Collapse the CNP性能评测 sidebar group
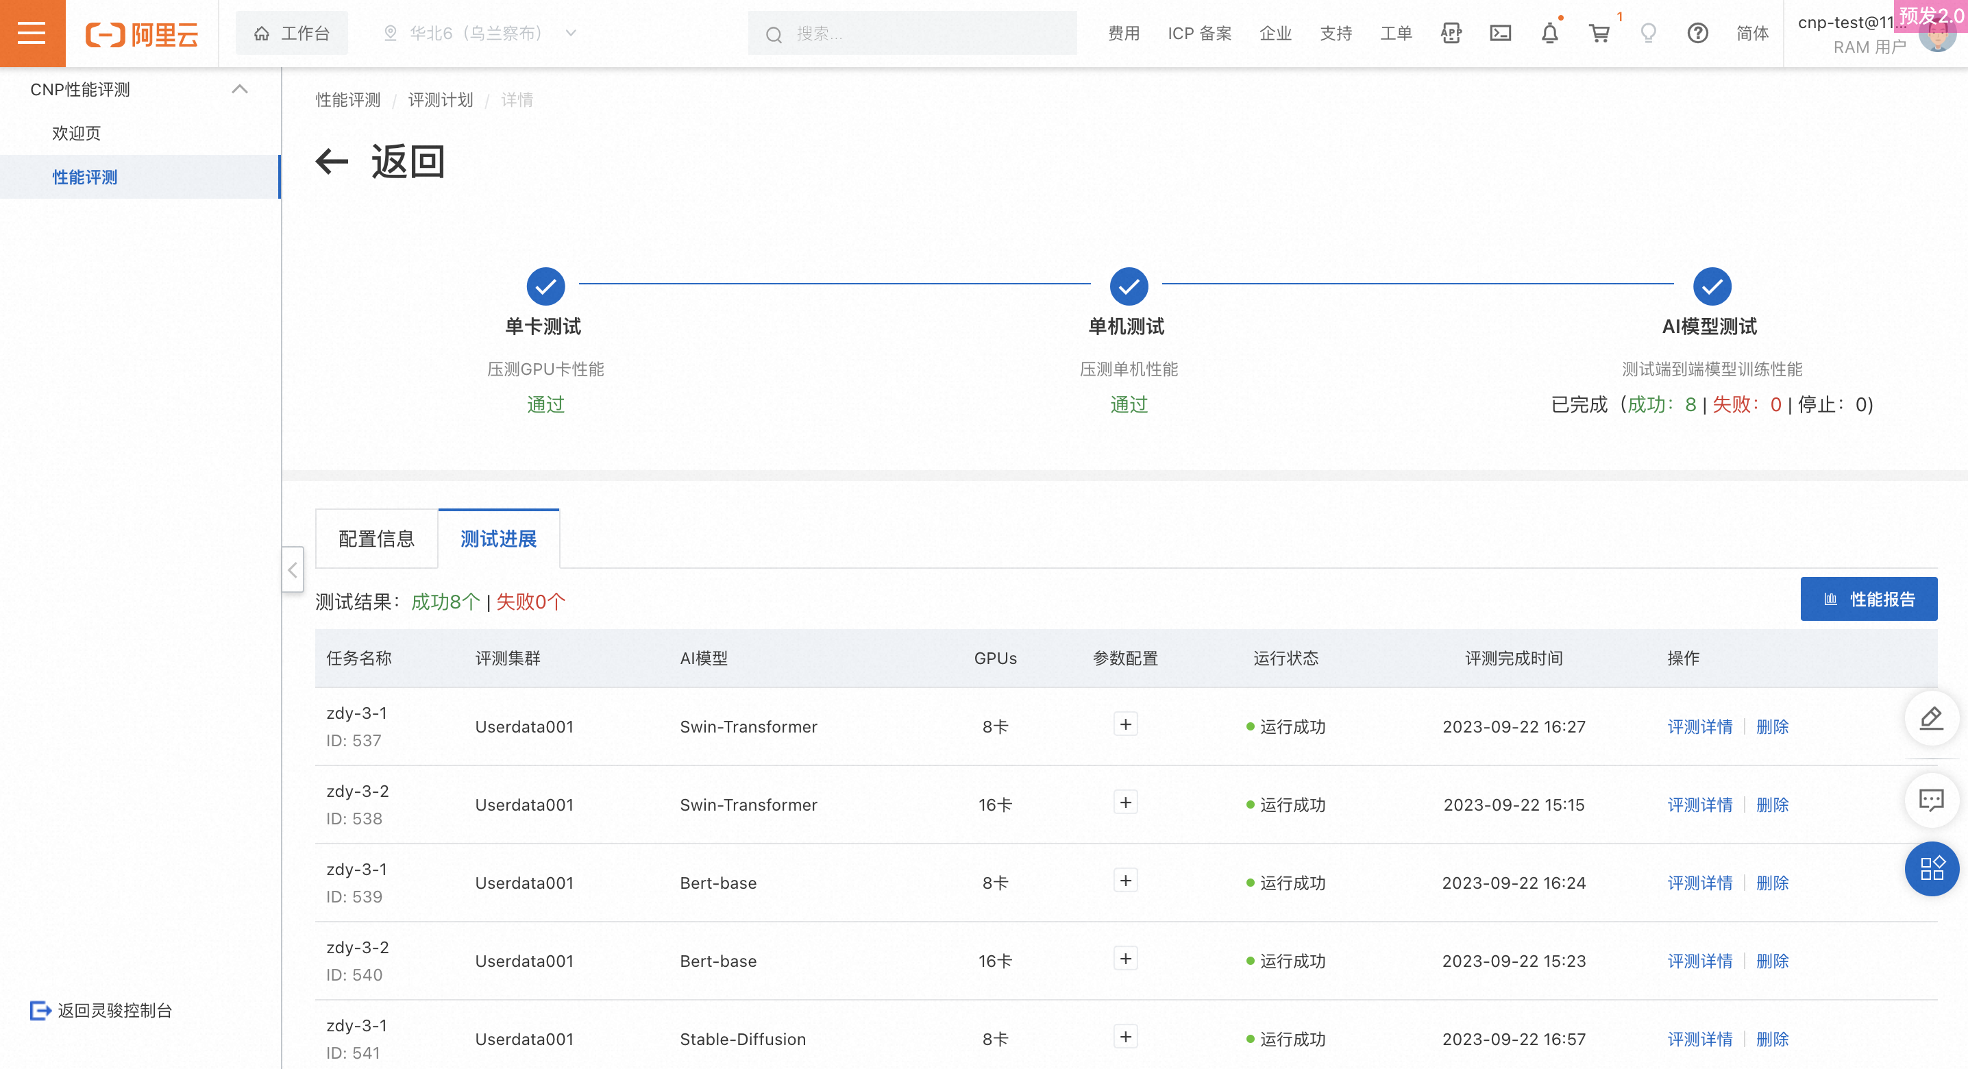The width and height of the screenshot is (1968, 1069). tap(239, 89)
